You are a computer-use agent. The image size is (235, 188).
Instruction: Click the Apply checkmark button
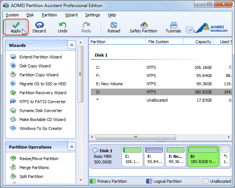(x=16, y=27)
